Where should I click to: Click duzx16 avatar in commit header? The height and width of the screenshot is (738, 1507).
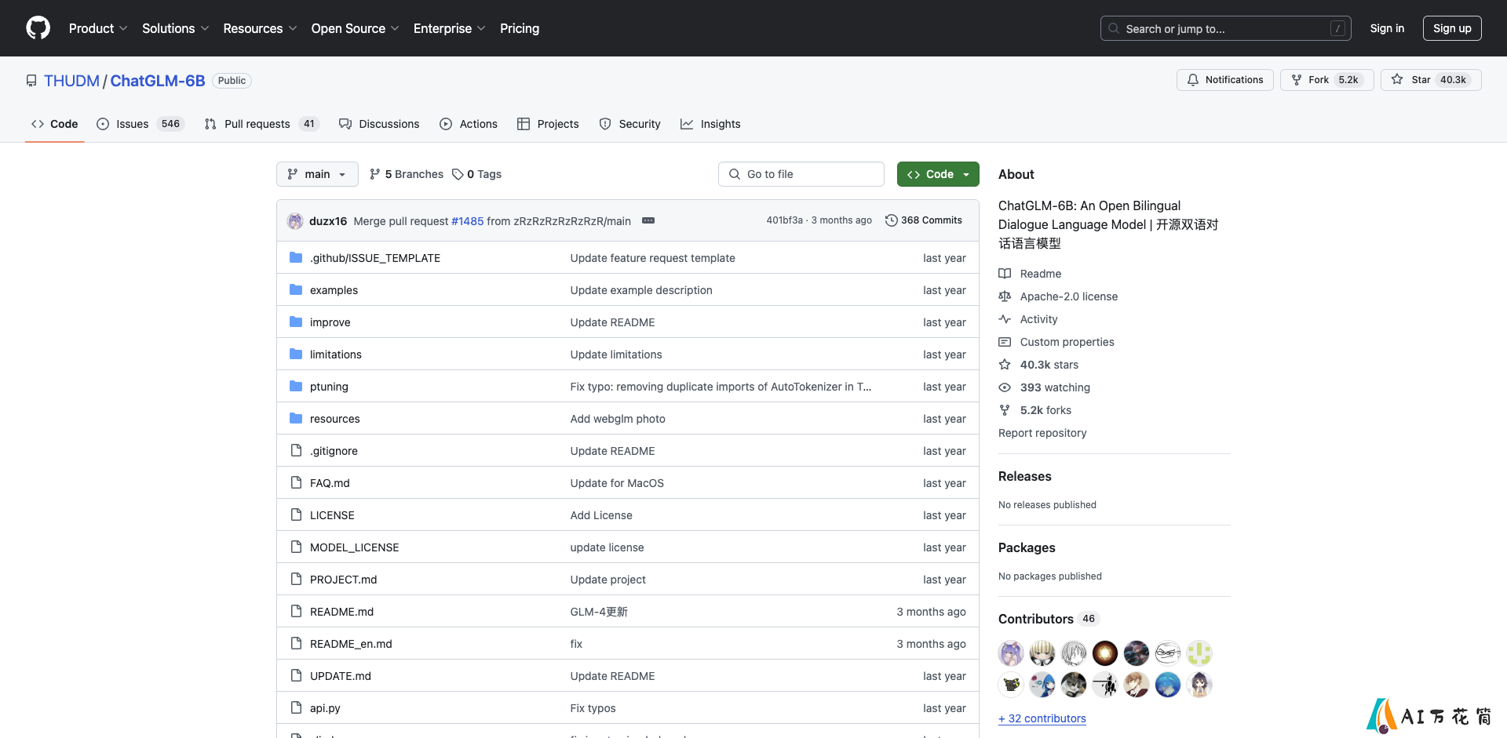pyautogui.click(x=295, y=221)
